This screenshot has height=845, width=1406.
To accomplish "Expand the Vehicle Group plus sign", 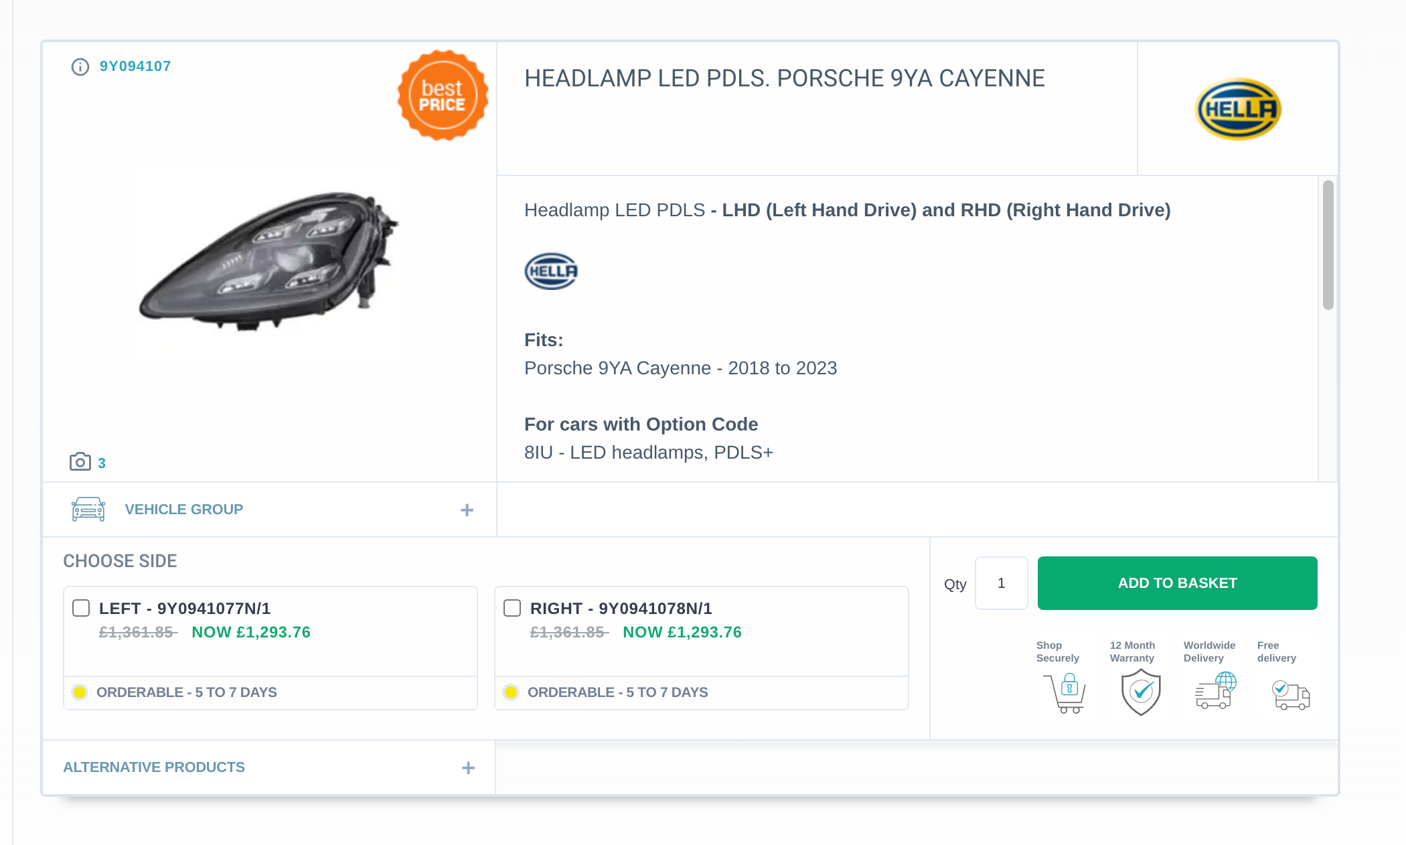I will pyautogui.click(x=467, y=510).
